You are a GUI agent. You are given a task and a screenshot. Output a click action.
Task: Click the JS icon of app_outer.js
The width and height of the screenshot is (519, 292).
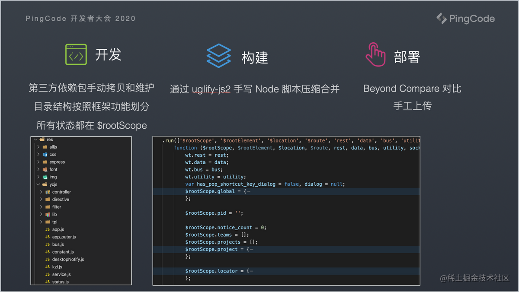pyautogui.click(x=48, y=237)
